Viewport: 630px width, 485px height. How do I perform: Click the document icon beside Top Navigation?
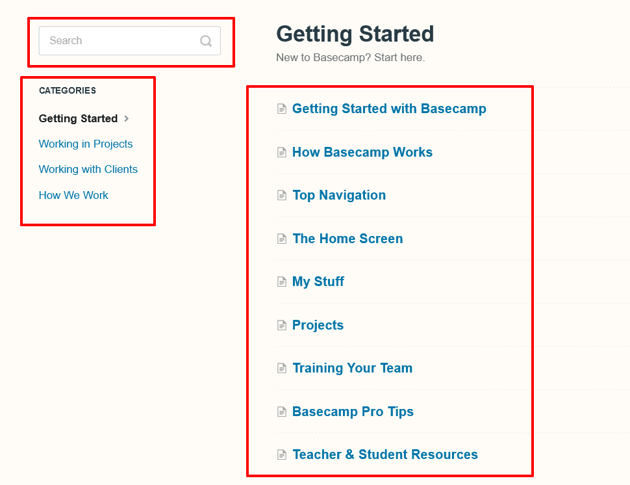[x=282, y=196]
